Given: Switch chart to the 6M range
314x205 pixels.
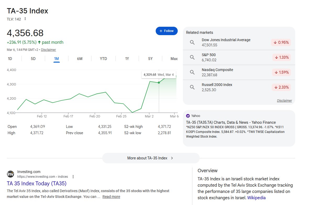Looking at the screenshot, I should [x=80, y=59].
